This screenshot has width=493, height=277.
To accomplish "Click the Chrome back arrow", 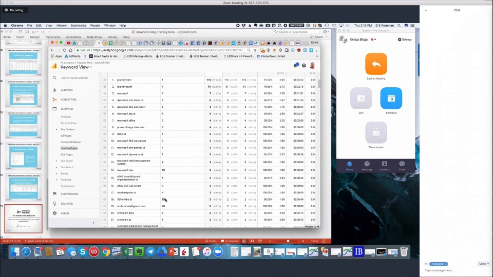I will (x=52, y=50).
